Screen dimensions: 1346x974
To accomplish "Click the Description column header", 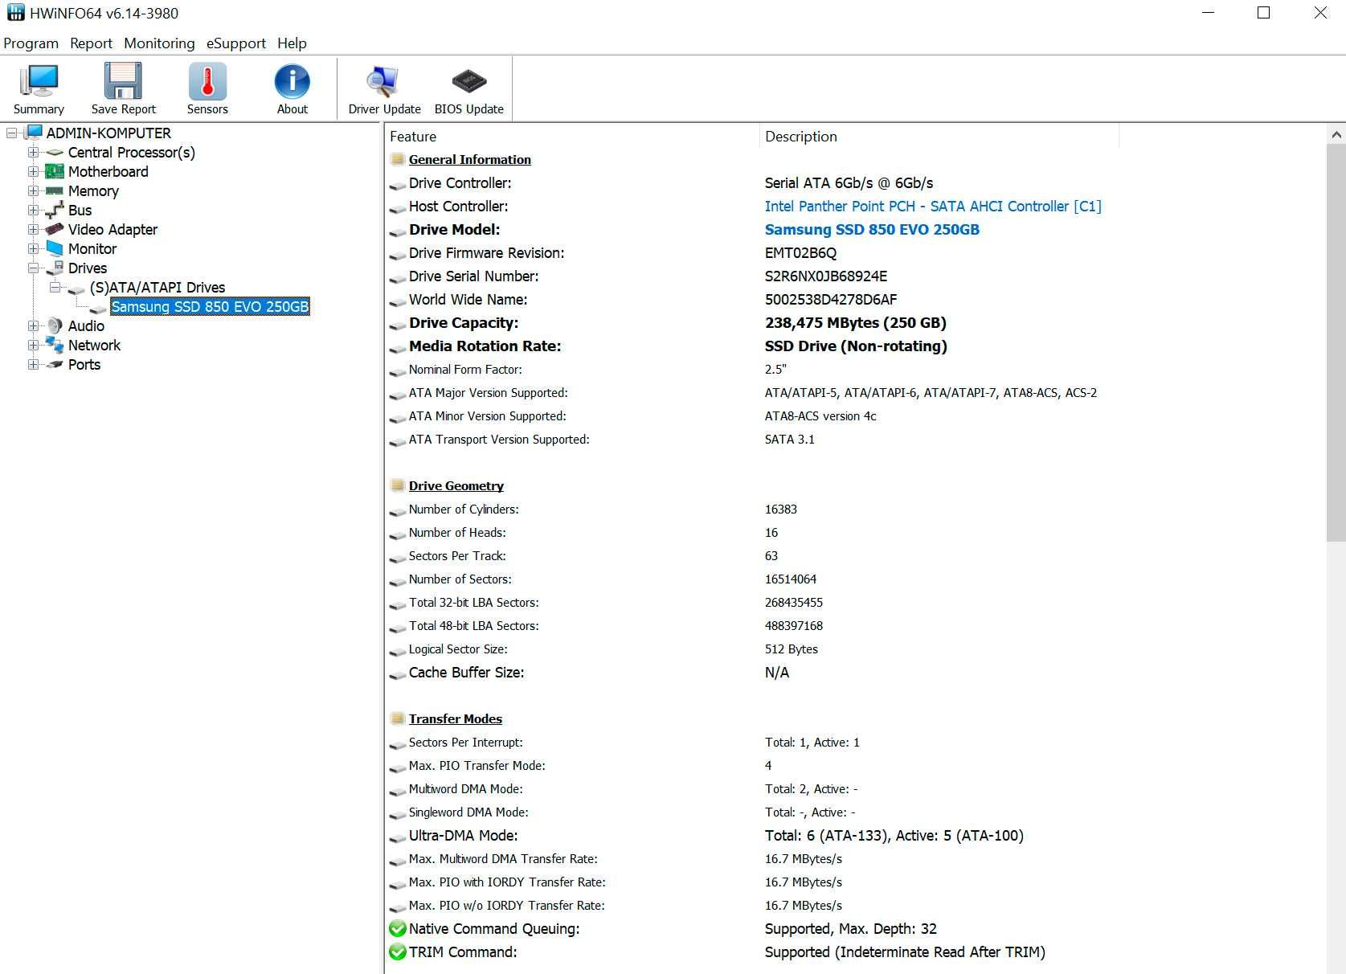I will [939, 137].
